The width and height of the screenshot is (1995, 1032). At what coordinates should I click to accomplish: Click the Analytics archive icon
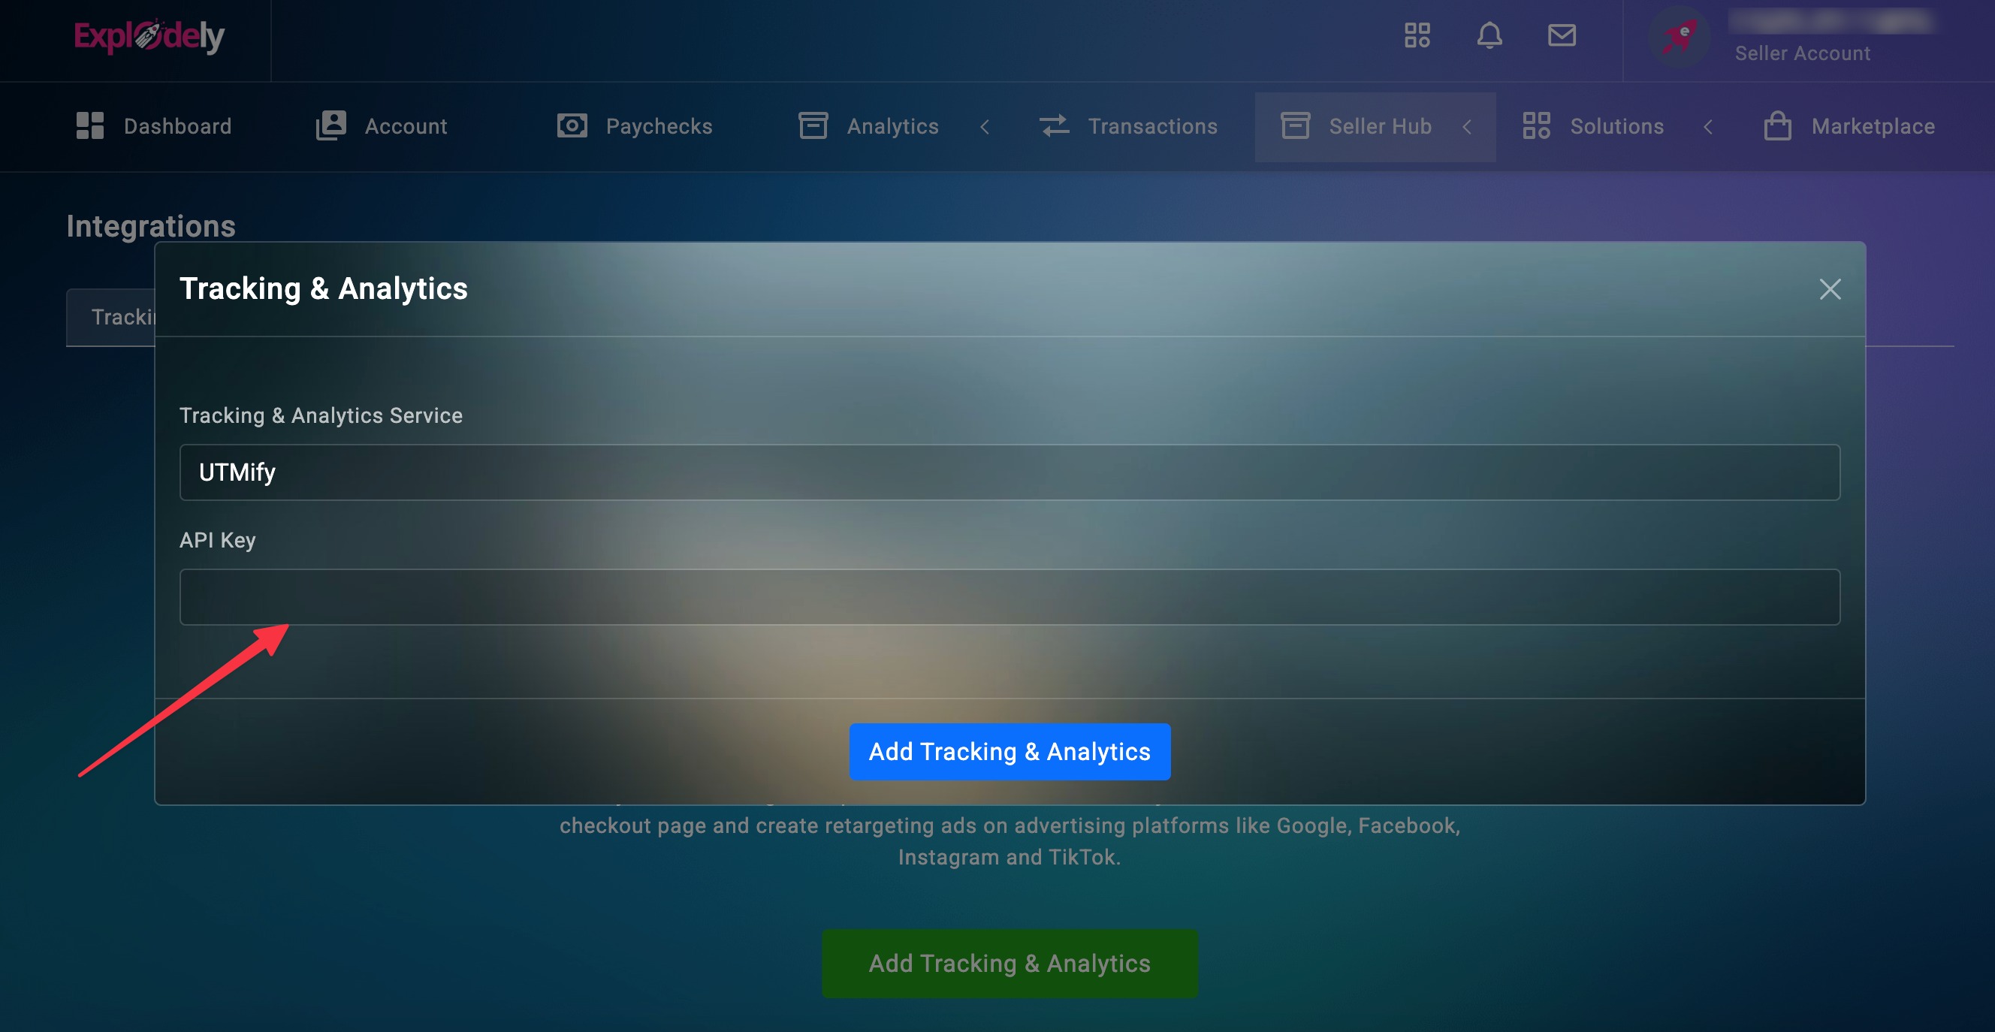click(x=813, y=126)
